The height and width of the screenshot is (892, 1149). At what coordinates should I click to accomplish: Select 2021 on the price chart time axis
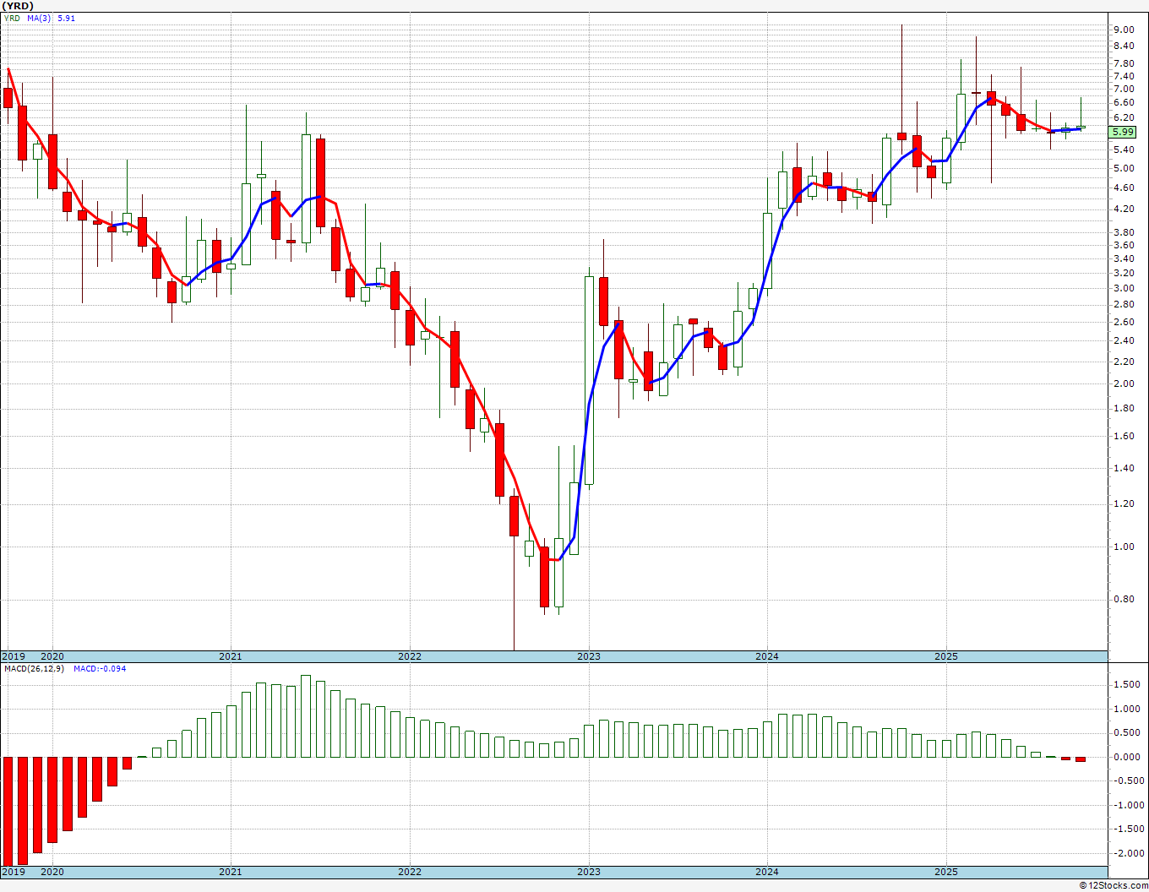coord(231,656)
